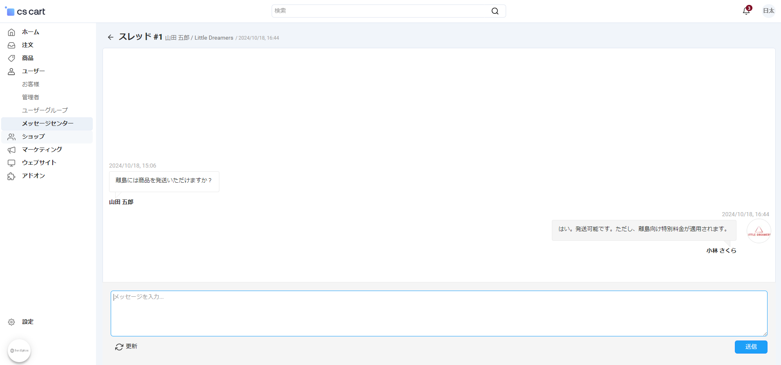This screenshot has height=365, width=781.
Task: Click the マーケティング megaphone icon
Action: 11,150
